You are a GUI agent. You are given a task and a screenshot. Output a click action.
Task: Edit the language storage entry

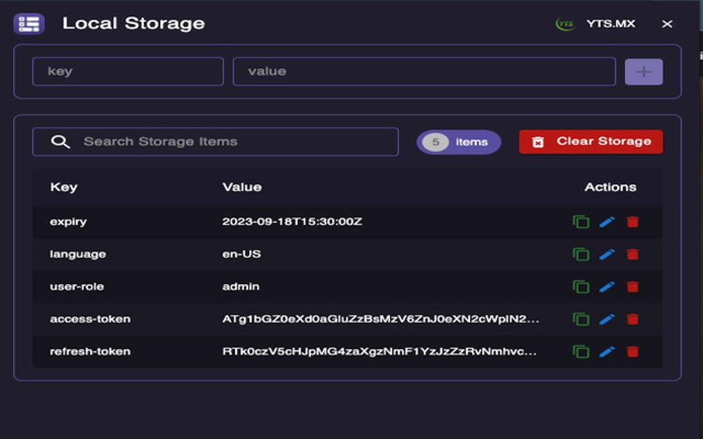(x=607, y=254)
